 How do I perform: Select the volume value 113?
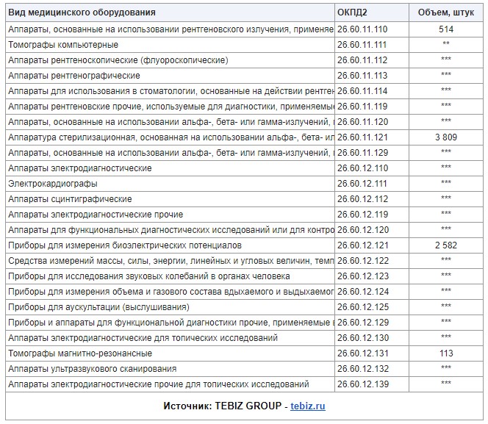click(446, 353)
